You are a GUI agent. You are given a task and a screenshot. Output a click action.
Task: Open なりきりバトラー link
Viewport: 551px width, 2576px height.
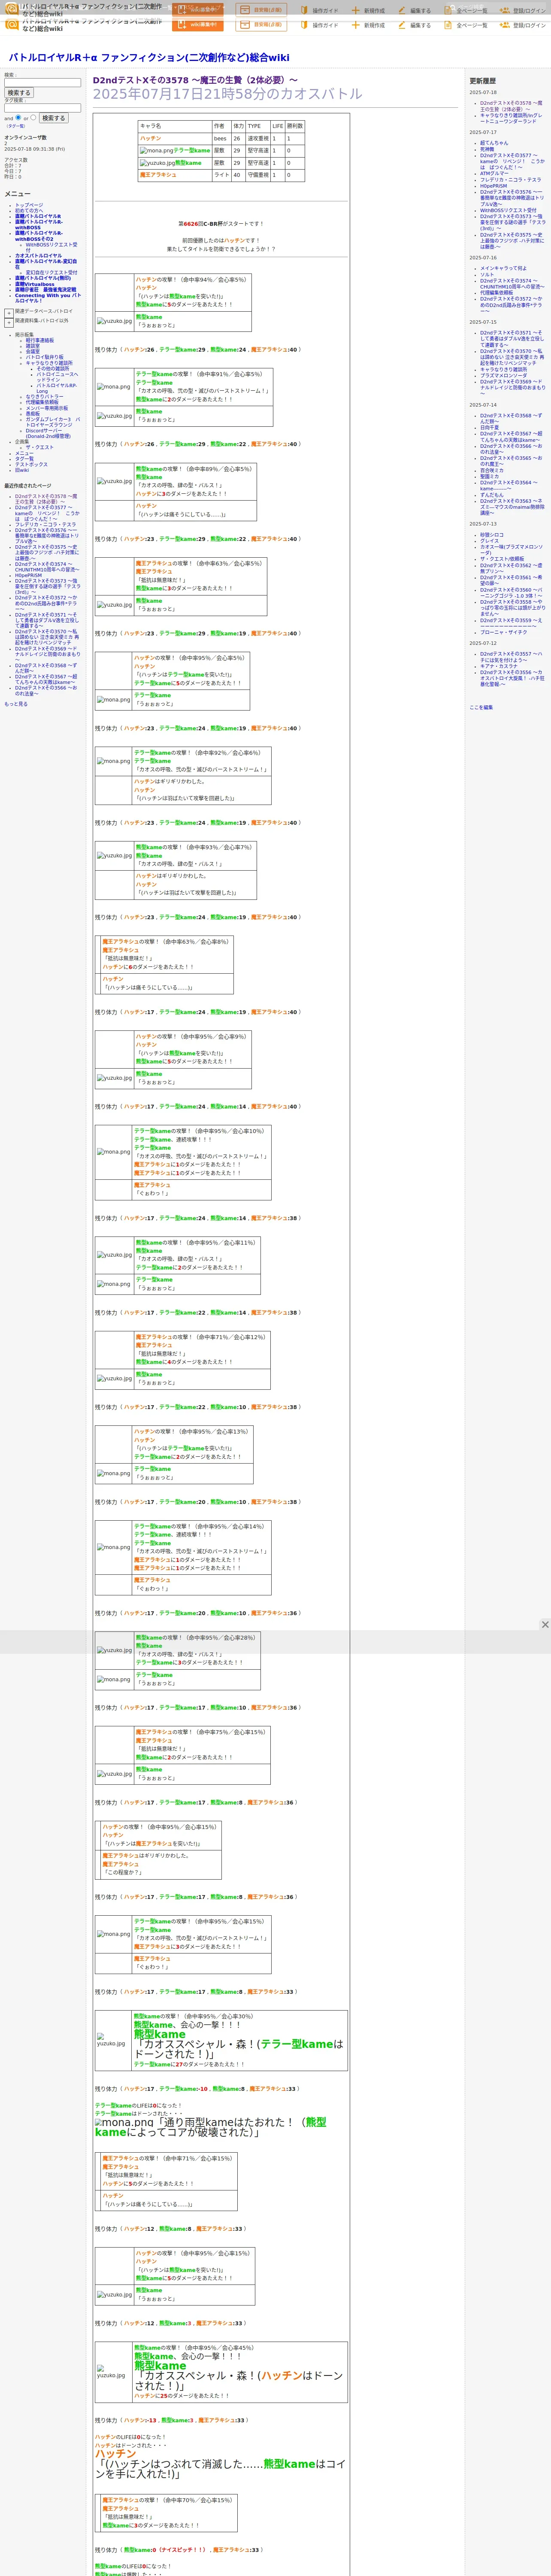[x=44, y=397]
